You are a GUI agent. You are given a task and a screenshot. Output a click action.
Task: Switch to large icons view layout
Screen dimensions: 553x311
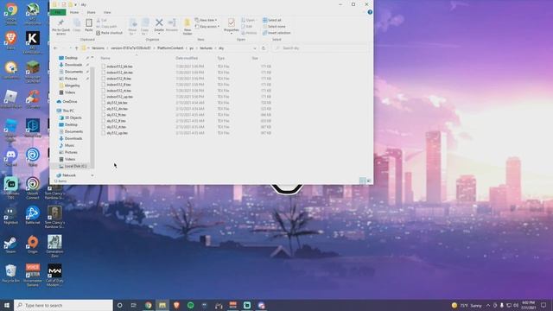coord(369,181)
